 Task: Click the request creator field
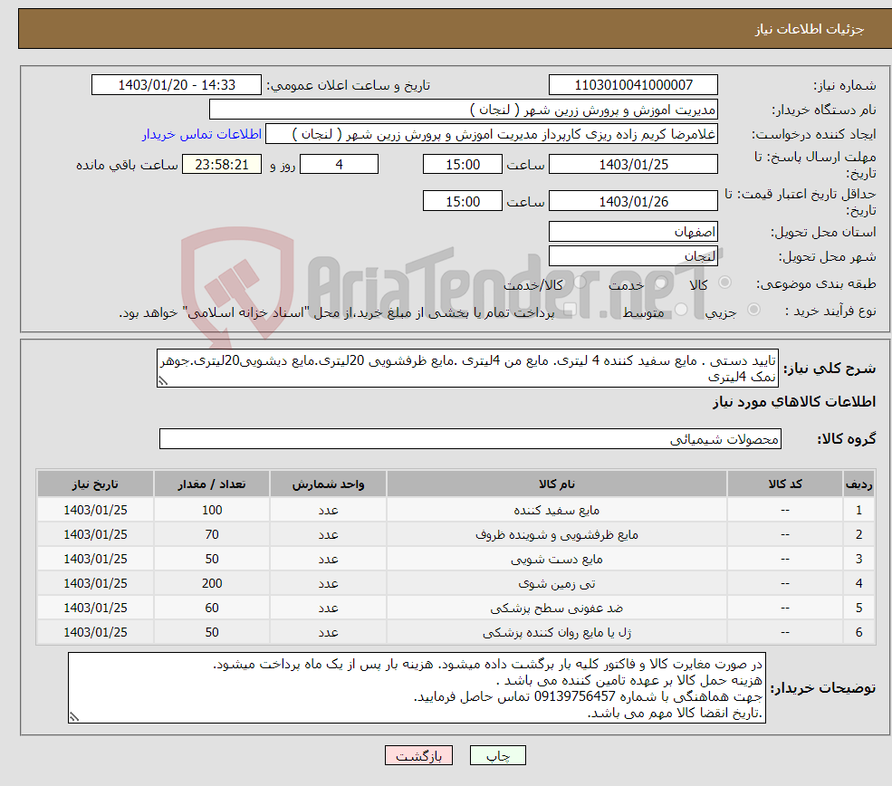pyautogui.click(x=492, y=134)
